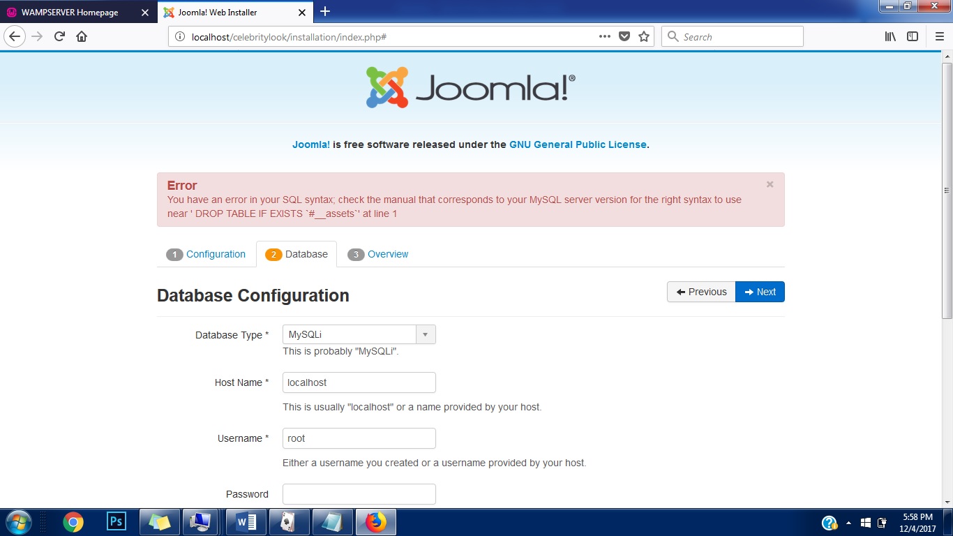Select the Database step tab
Image resolution: width=953 pixels, height=536 pixels.
click(297, 254)
